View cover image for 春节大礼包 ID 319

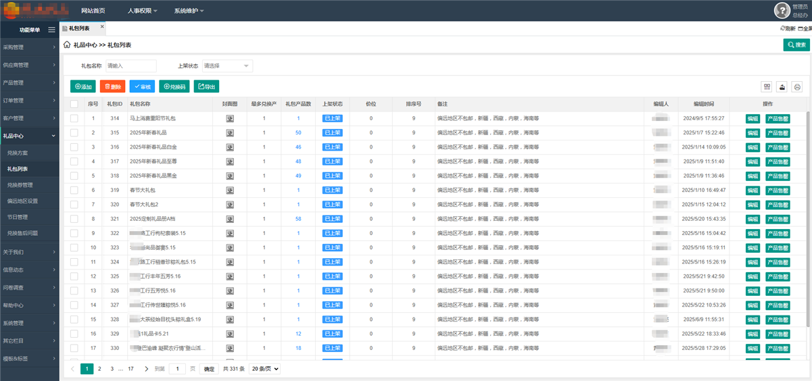pyautogui.click(x=230, y=190)
